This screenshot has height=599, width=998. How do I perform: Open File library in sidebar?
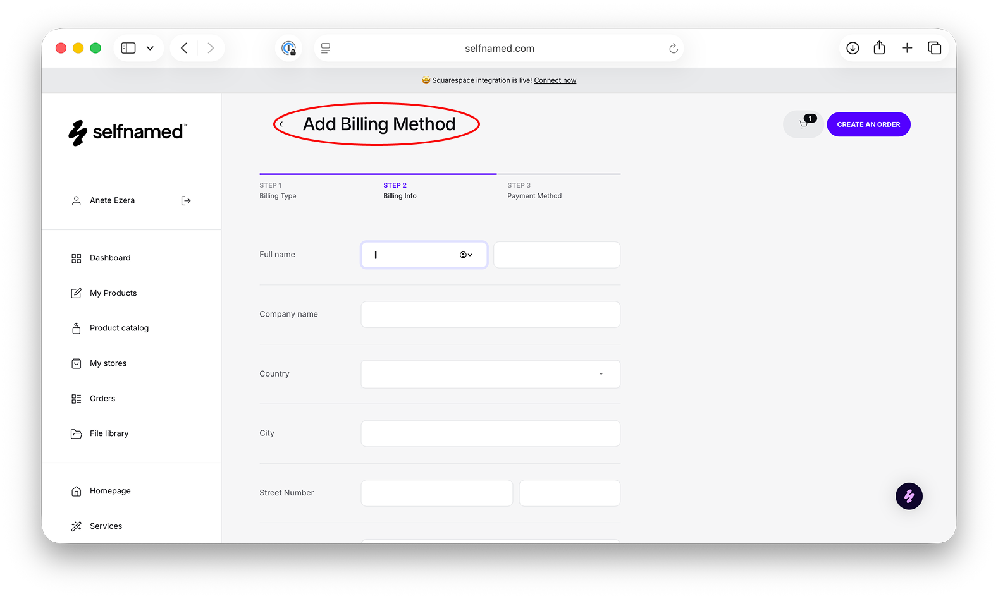click(109, 433)
